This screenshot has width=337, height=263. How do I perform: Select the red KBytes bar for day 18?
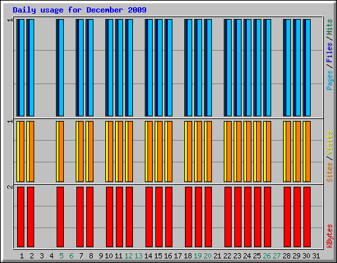(188, 217)
